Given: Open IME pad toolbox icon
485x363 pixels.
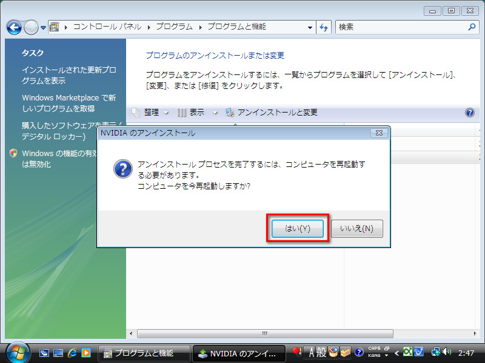Looking at the screenshot, I should (x=333, y=352).
